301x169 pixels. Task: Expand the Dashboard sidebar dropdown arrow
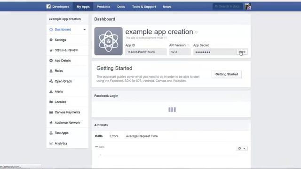point(85,30)
